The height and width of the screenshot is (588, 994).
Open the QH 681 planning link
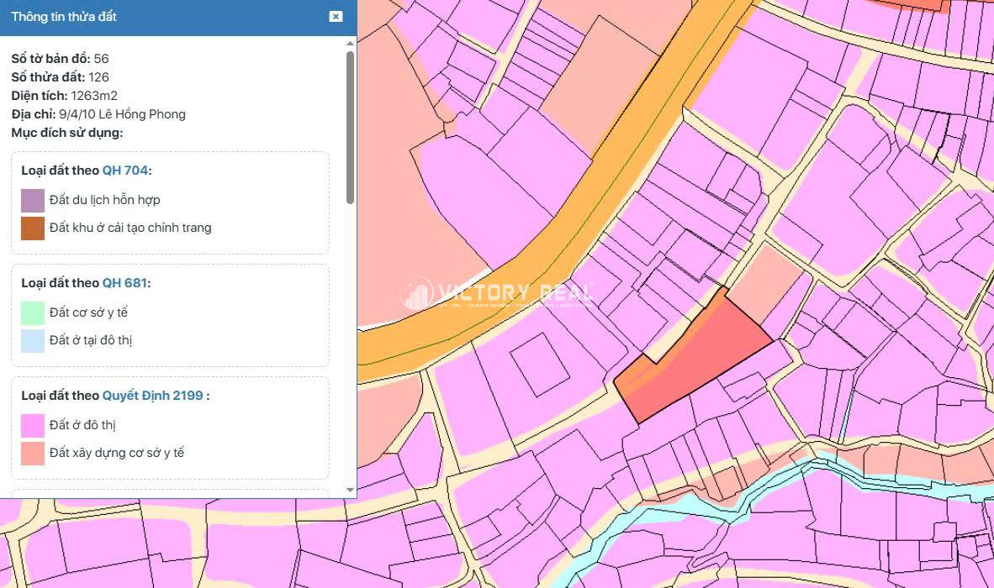point(125,283)
